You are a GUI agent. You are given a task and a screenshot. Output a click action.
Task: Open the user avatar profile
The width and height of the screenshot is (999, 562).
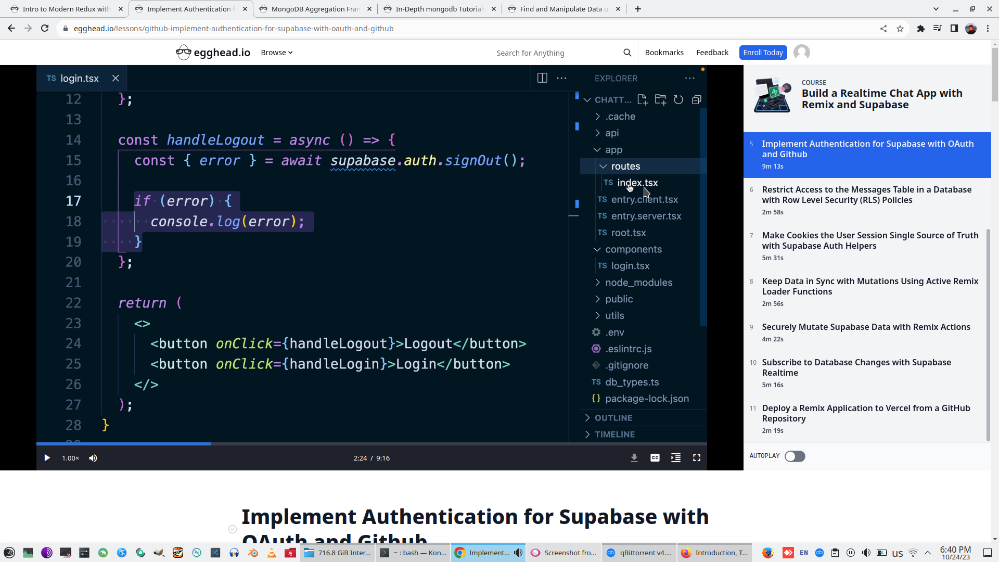[x=801, y=53]
